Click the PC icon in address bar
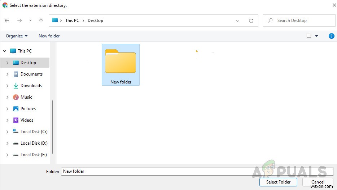Image resolution: width=337 pixels, height=190 pixels. tap(55, 21)
